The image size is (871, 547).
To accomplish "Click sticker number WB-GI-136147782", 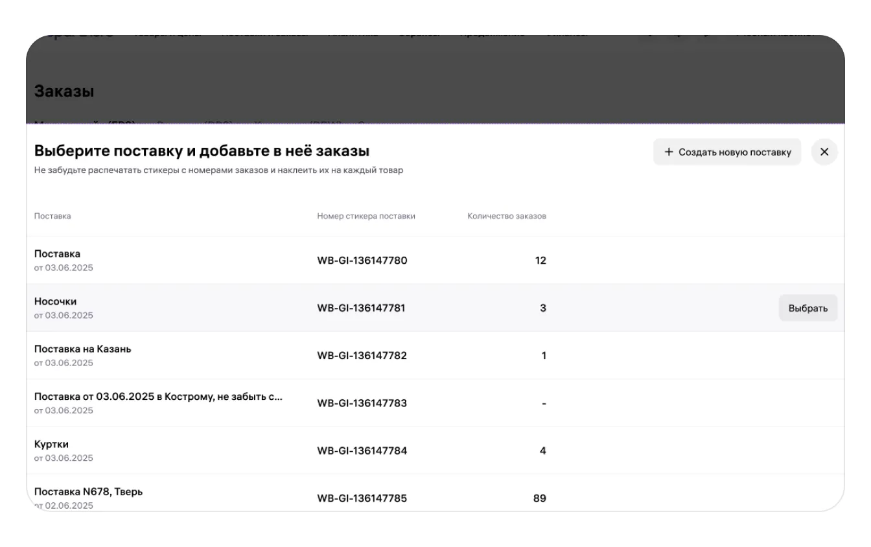I will coord(362,356).
